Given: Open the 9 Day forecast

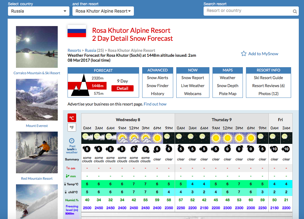Looking at the screenshot, I should coord(122,81).
